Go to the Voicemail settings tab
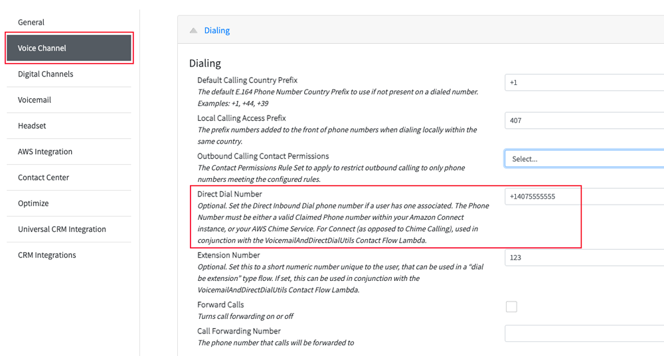 click(69, 100)
